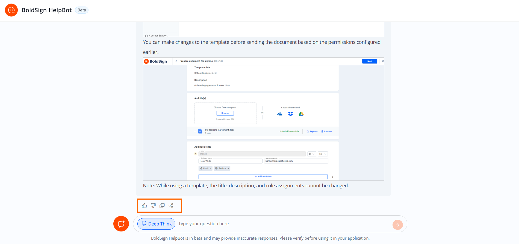
Task: Click the 'BoldSign HelpBot' header title
Action: tap(47, 10)
